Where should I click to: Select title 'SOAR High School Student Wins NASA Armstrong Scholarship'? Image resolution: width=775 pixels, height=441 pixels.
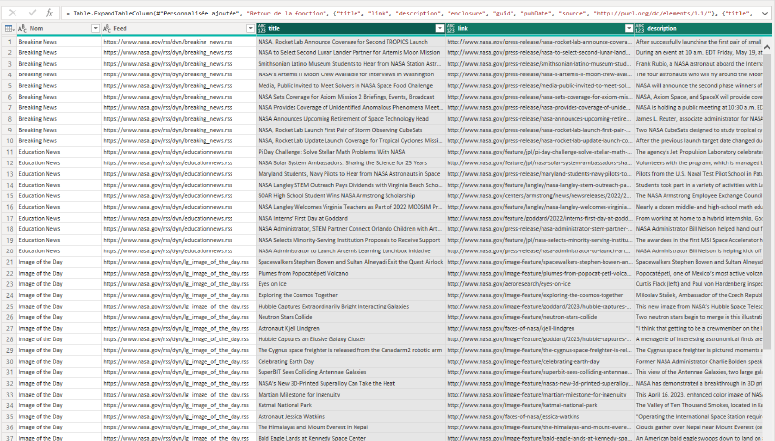click(351, 195)
